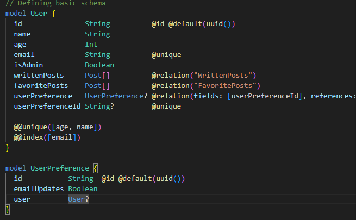Click the highlighted 'User?' type

(78, 199)
